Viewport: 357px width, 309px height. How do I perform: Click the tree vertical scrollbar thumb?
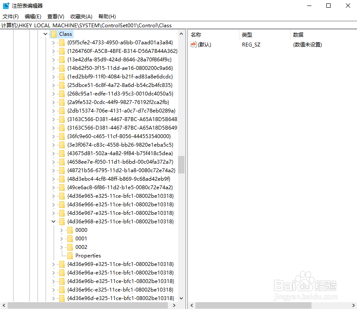tap(181, 165)
